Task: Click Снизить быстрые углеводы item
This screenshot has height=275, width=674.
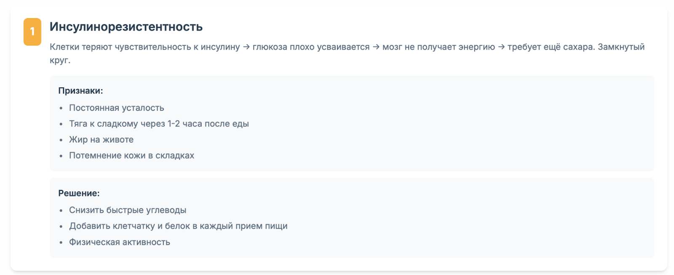Action: (x=128, y=210)
